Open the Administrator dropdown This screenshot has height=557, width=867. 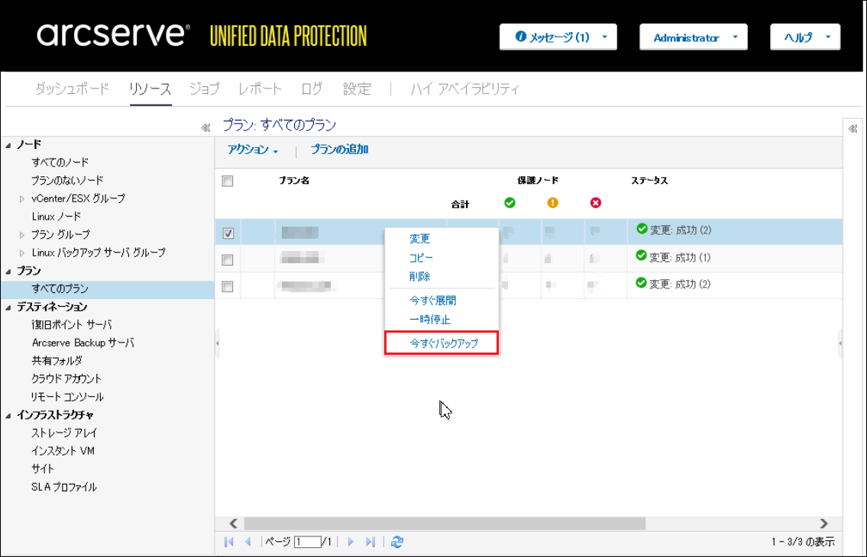(694, 37)
